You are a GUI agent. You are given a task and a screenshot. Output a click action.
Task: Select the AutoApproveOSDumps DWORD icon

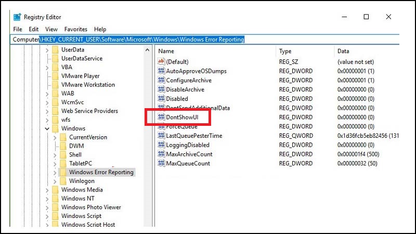(x=161, y=71)
